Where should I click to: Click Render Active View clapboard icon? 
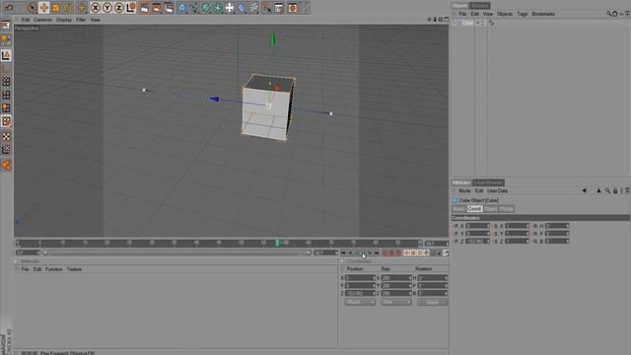[145, 8]
